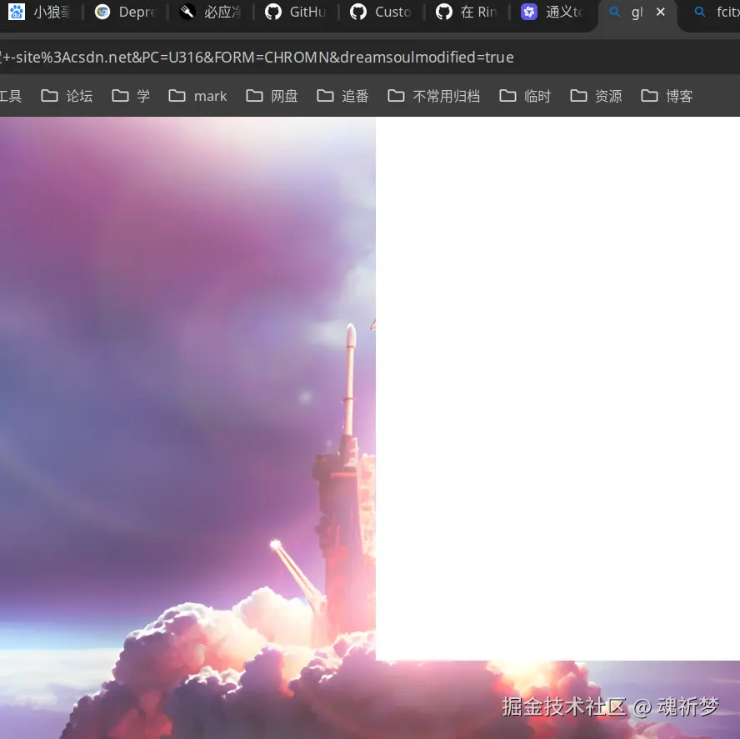Open the mark bookmarks folder

click(197, 97)
